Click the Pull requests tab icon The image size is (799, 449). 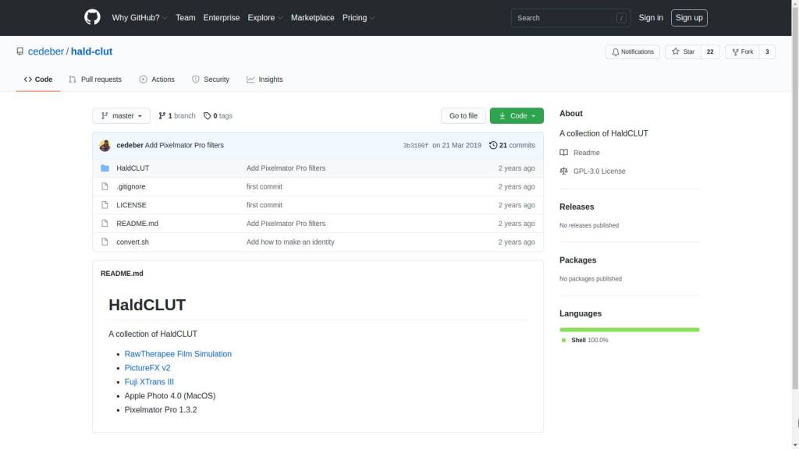[x=73, y=80]
